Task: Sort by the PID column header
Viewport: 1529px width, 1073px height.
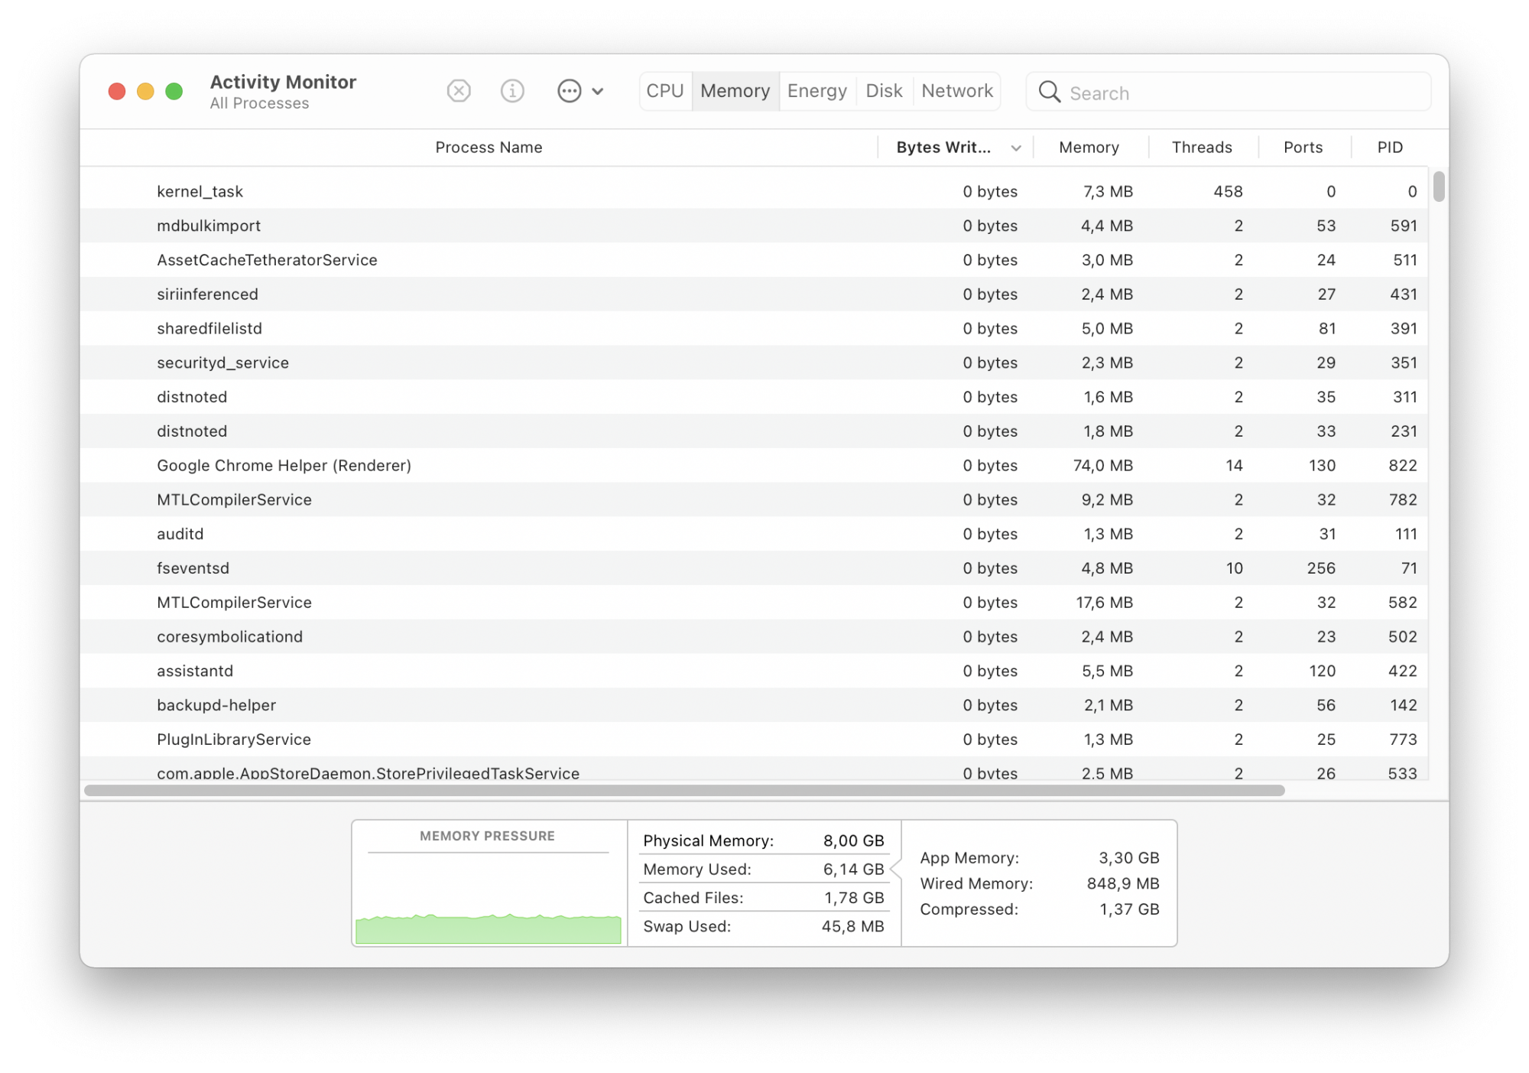Action: pyautogui.click(x=1390, y=148)
